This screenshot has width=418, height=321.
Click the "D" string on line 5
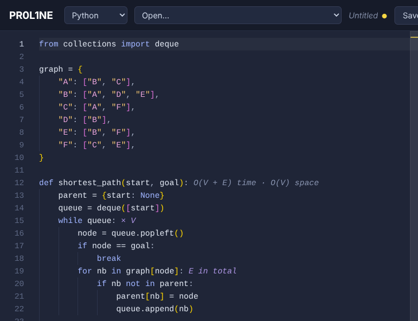[x=119, y=95]
